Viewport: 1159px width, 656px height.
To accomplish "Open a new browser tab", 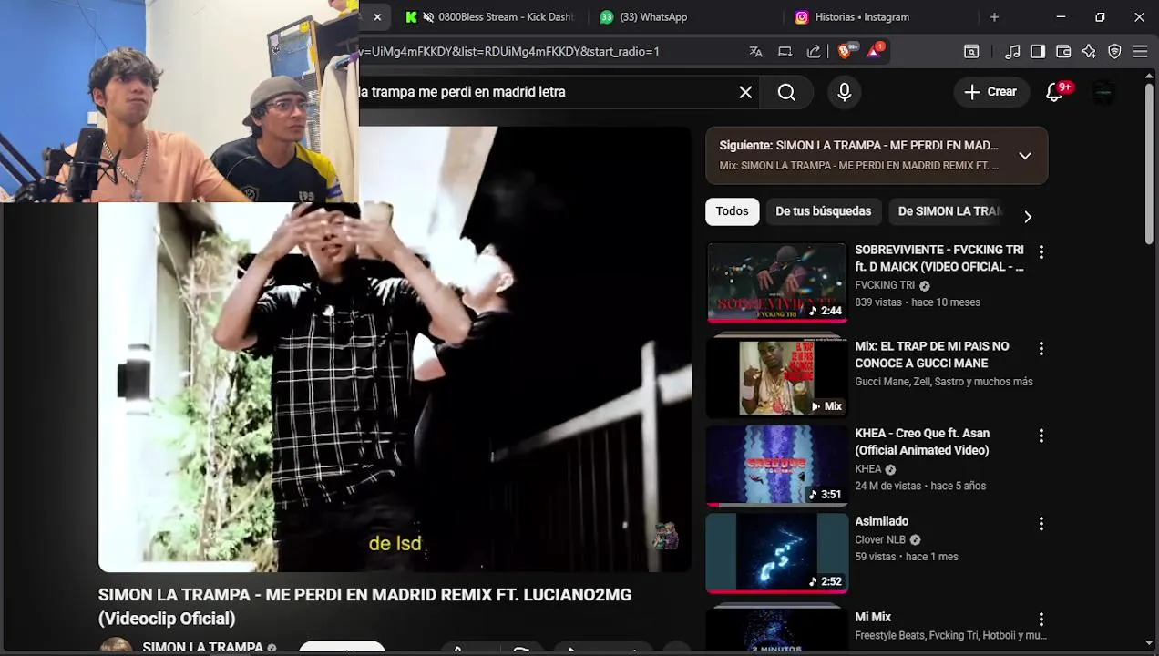I will pyautogui.click(x=994, y=17).
